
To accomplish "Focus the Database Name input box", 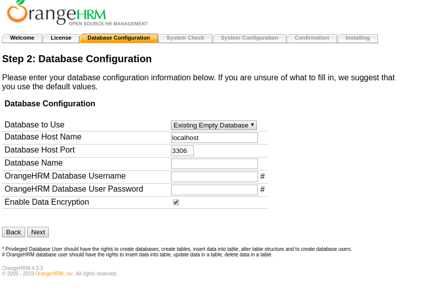I will (x=214, y=164).
